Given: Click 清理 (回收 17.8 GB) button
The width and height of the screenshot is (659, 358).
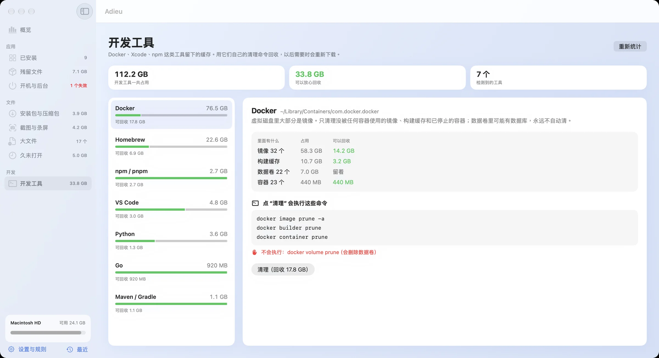Looking at the screenshot, I should click(x=283, y=270).
